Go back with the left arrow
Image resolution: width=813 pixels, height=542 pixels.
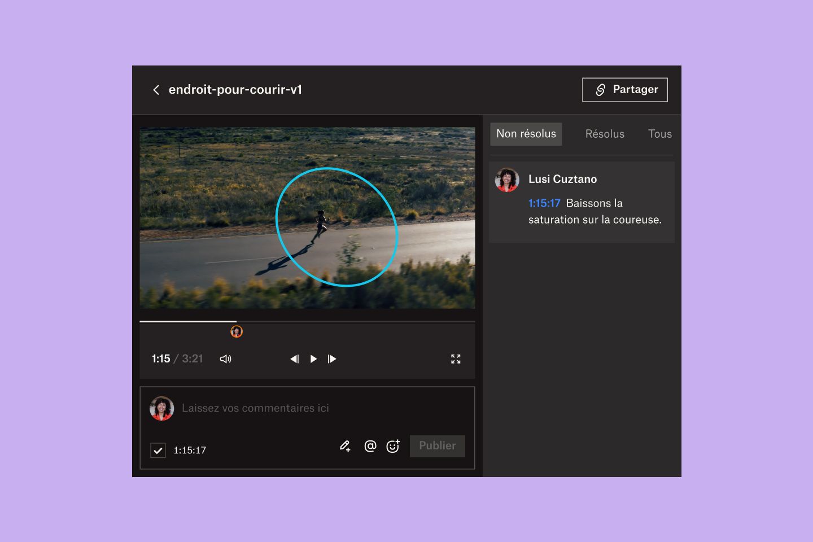156,90
